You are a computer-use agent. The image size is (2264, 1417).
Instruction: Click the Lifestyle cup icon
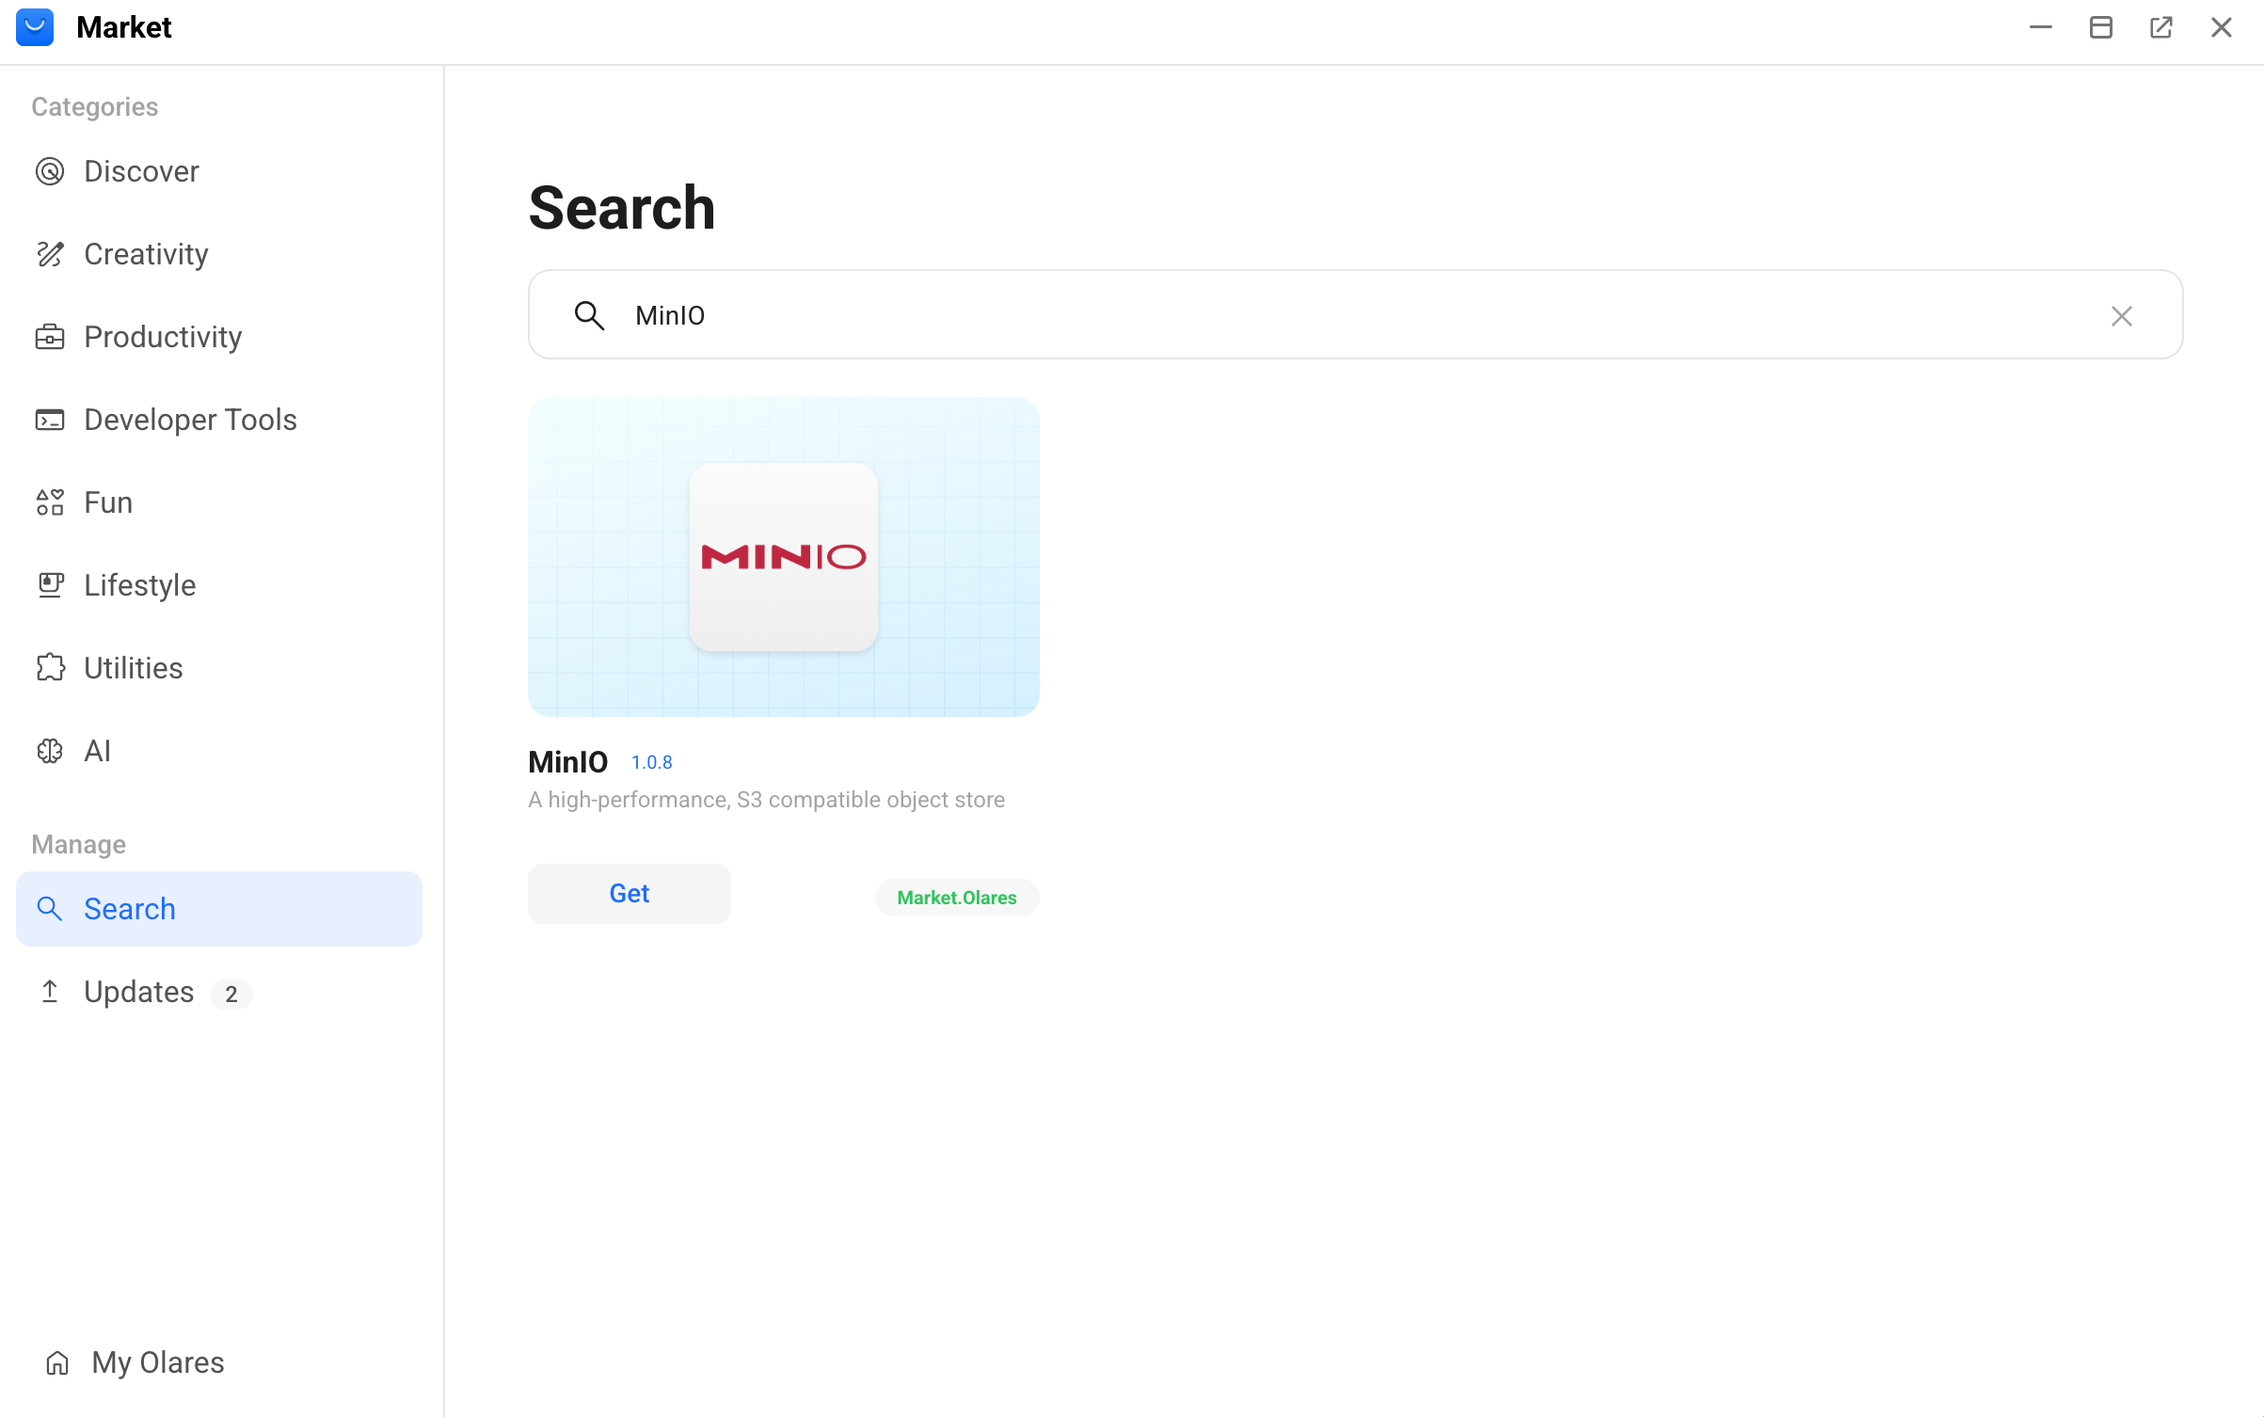point(50,585)
